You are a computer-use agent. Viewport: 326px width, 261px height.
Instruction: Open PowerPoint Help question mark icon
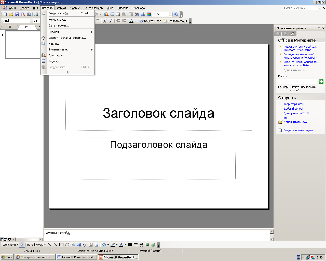[x=176, y=14]
